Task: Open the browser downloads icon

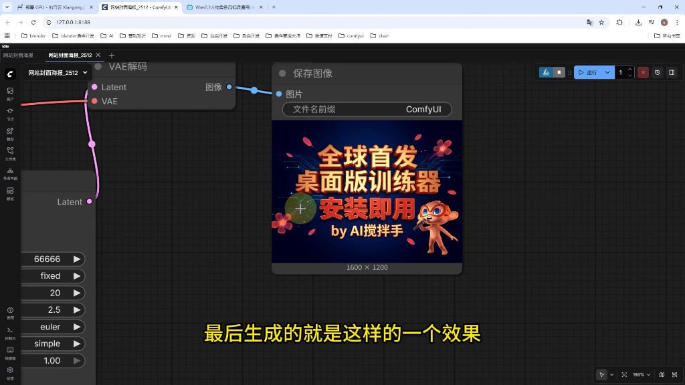Action: (x=638, y=22)
